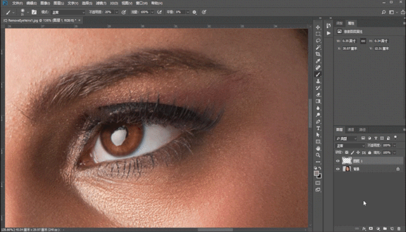The image size is (406, 232).
Task: Select the Crop tool
Action: coord(318,55)
